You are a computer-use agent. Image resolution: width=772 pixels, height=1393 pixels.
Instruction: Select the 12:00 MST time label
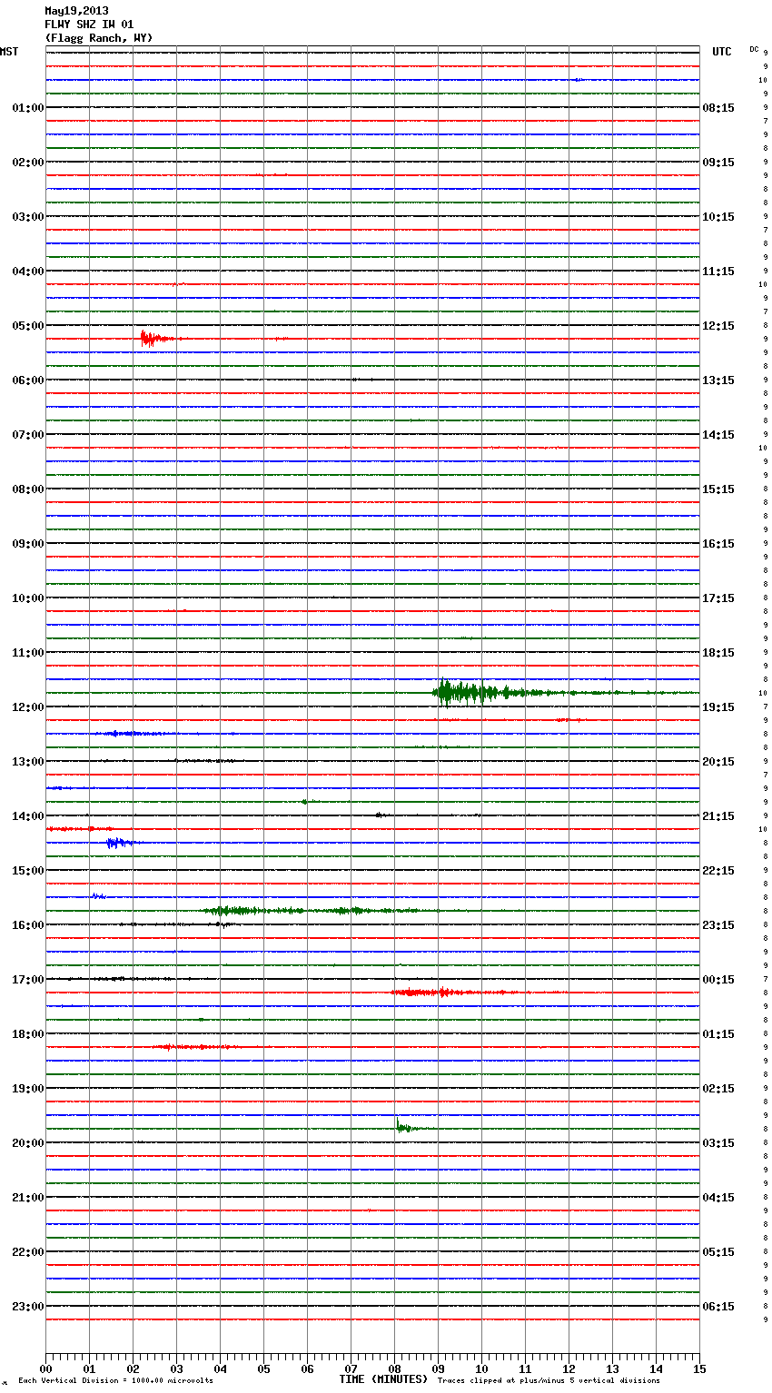pyautogui.click(x=28, y=707)
